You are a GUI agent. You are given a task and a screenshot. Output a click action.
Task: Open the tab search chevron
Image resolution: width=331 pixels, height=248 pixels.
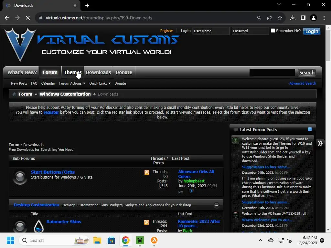(x=279, y=5)
